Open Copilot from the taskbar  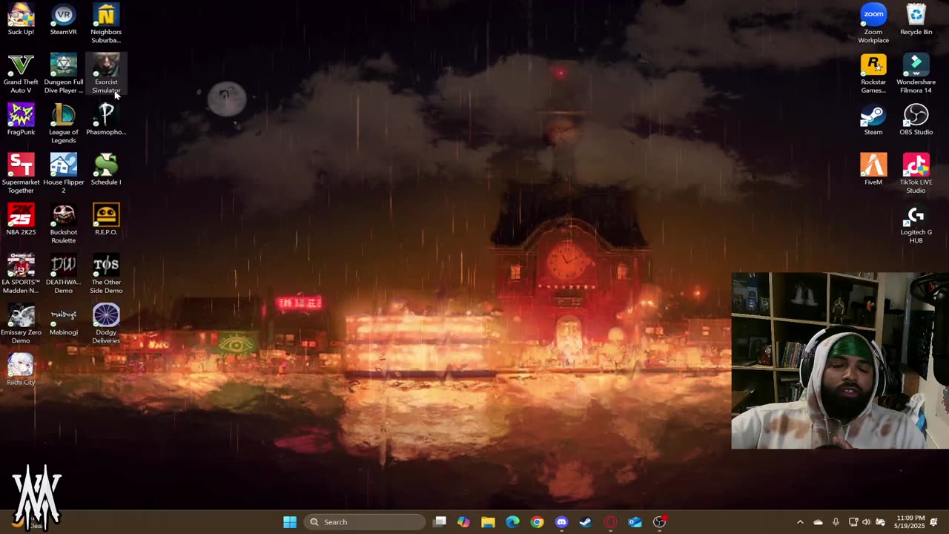463,522
